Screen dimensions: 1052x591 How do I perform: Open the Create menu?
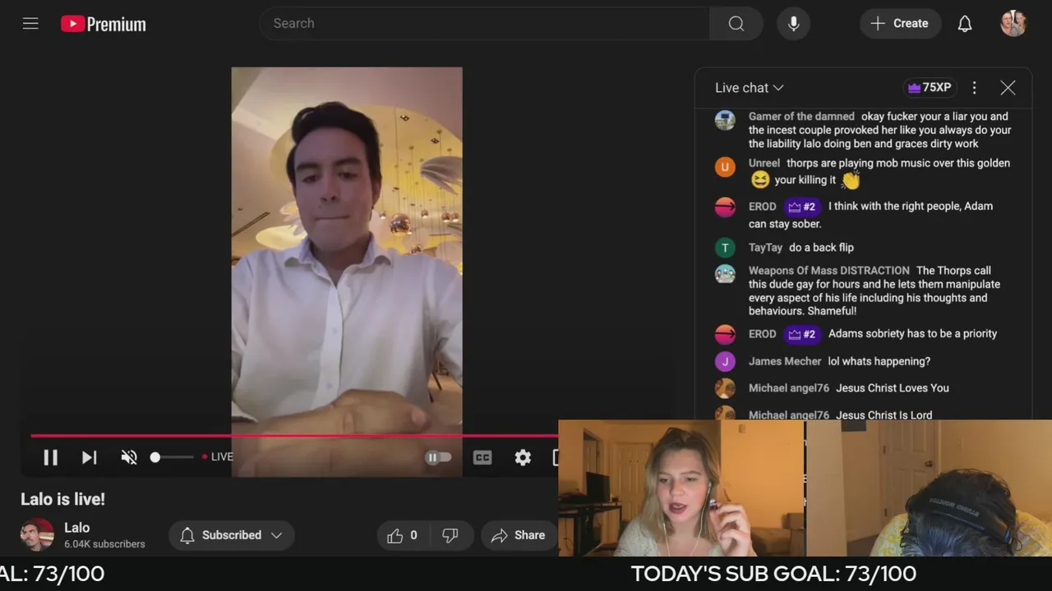click(x=900, y=23)
